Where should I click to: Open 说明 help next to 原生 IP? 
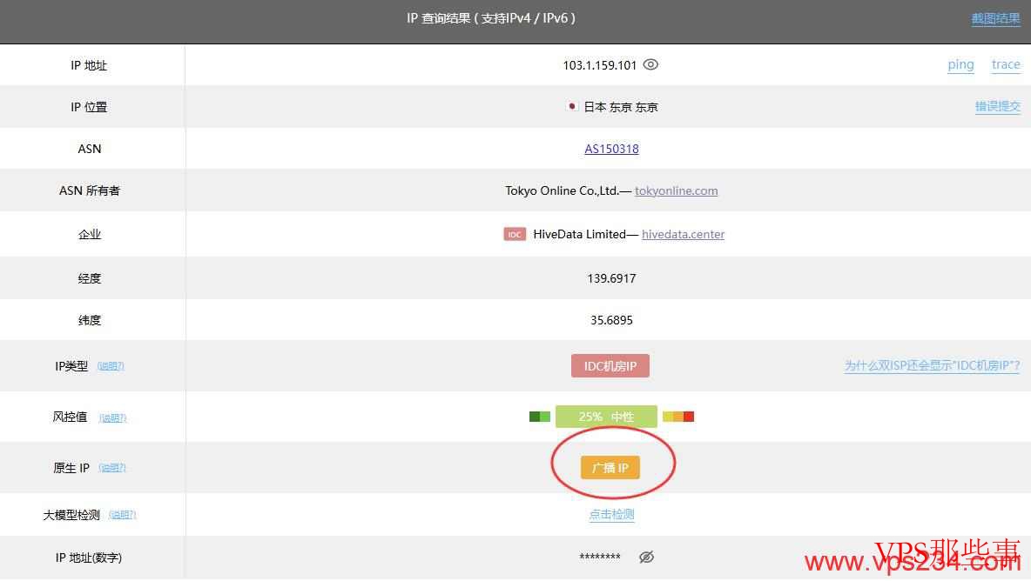pos(111,468)
